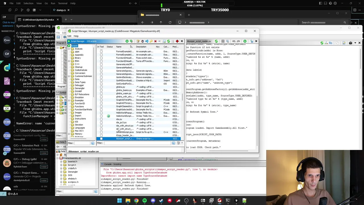The width and height of the screenshot is (364, 205).
Task: Open the Extensions view in VS Code activity bar
Action: 34,10
